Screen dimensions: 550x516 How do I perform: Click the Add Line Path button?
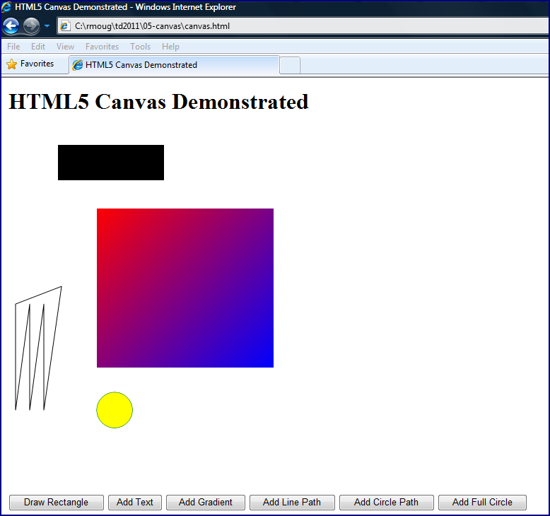pyautogui.click(x=292, y=503)
